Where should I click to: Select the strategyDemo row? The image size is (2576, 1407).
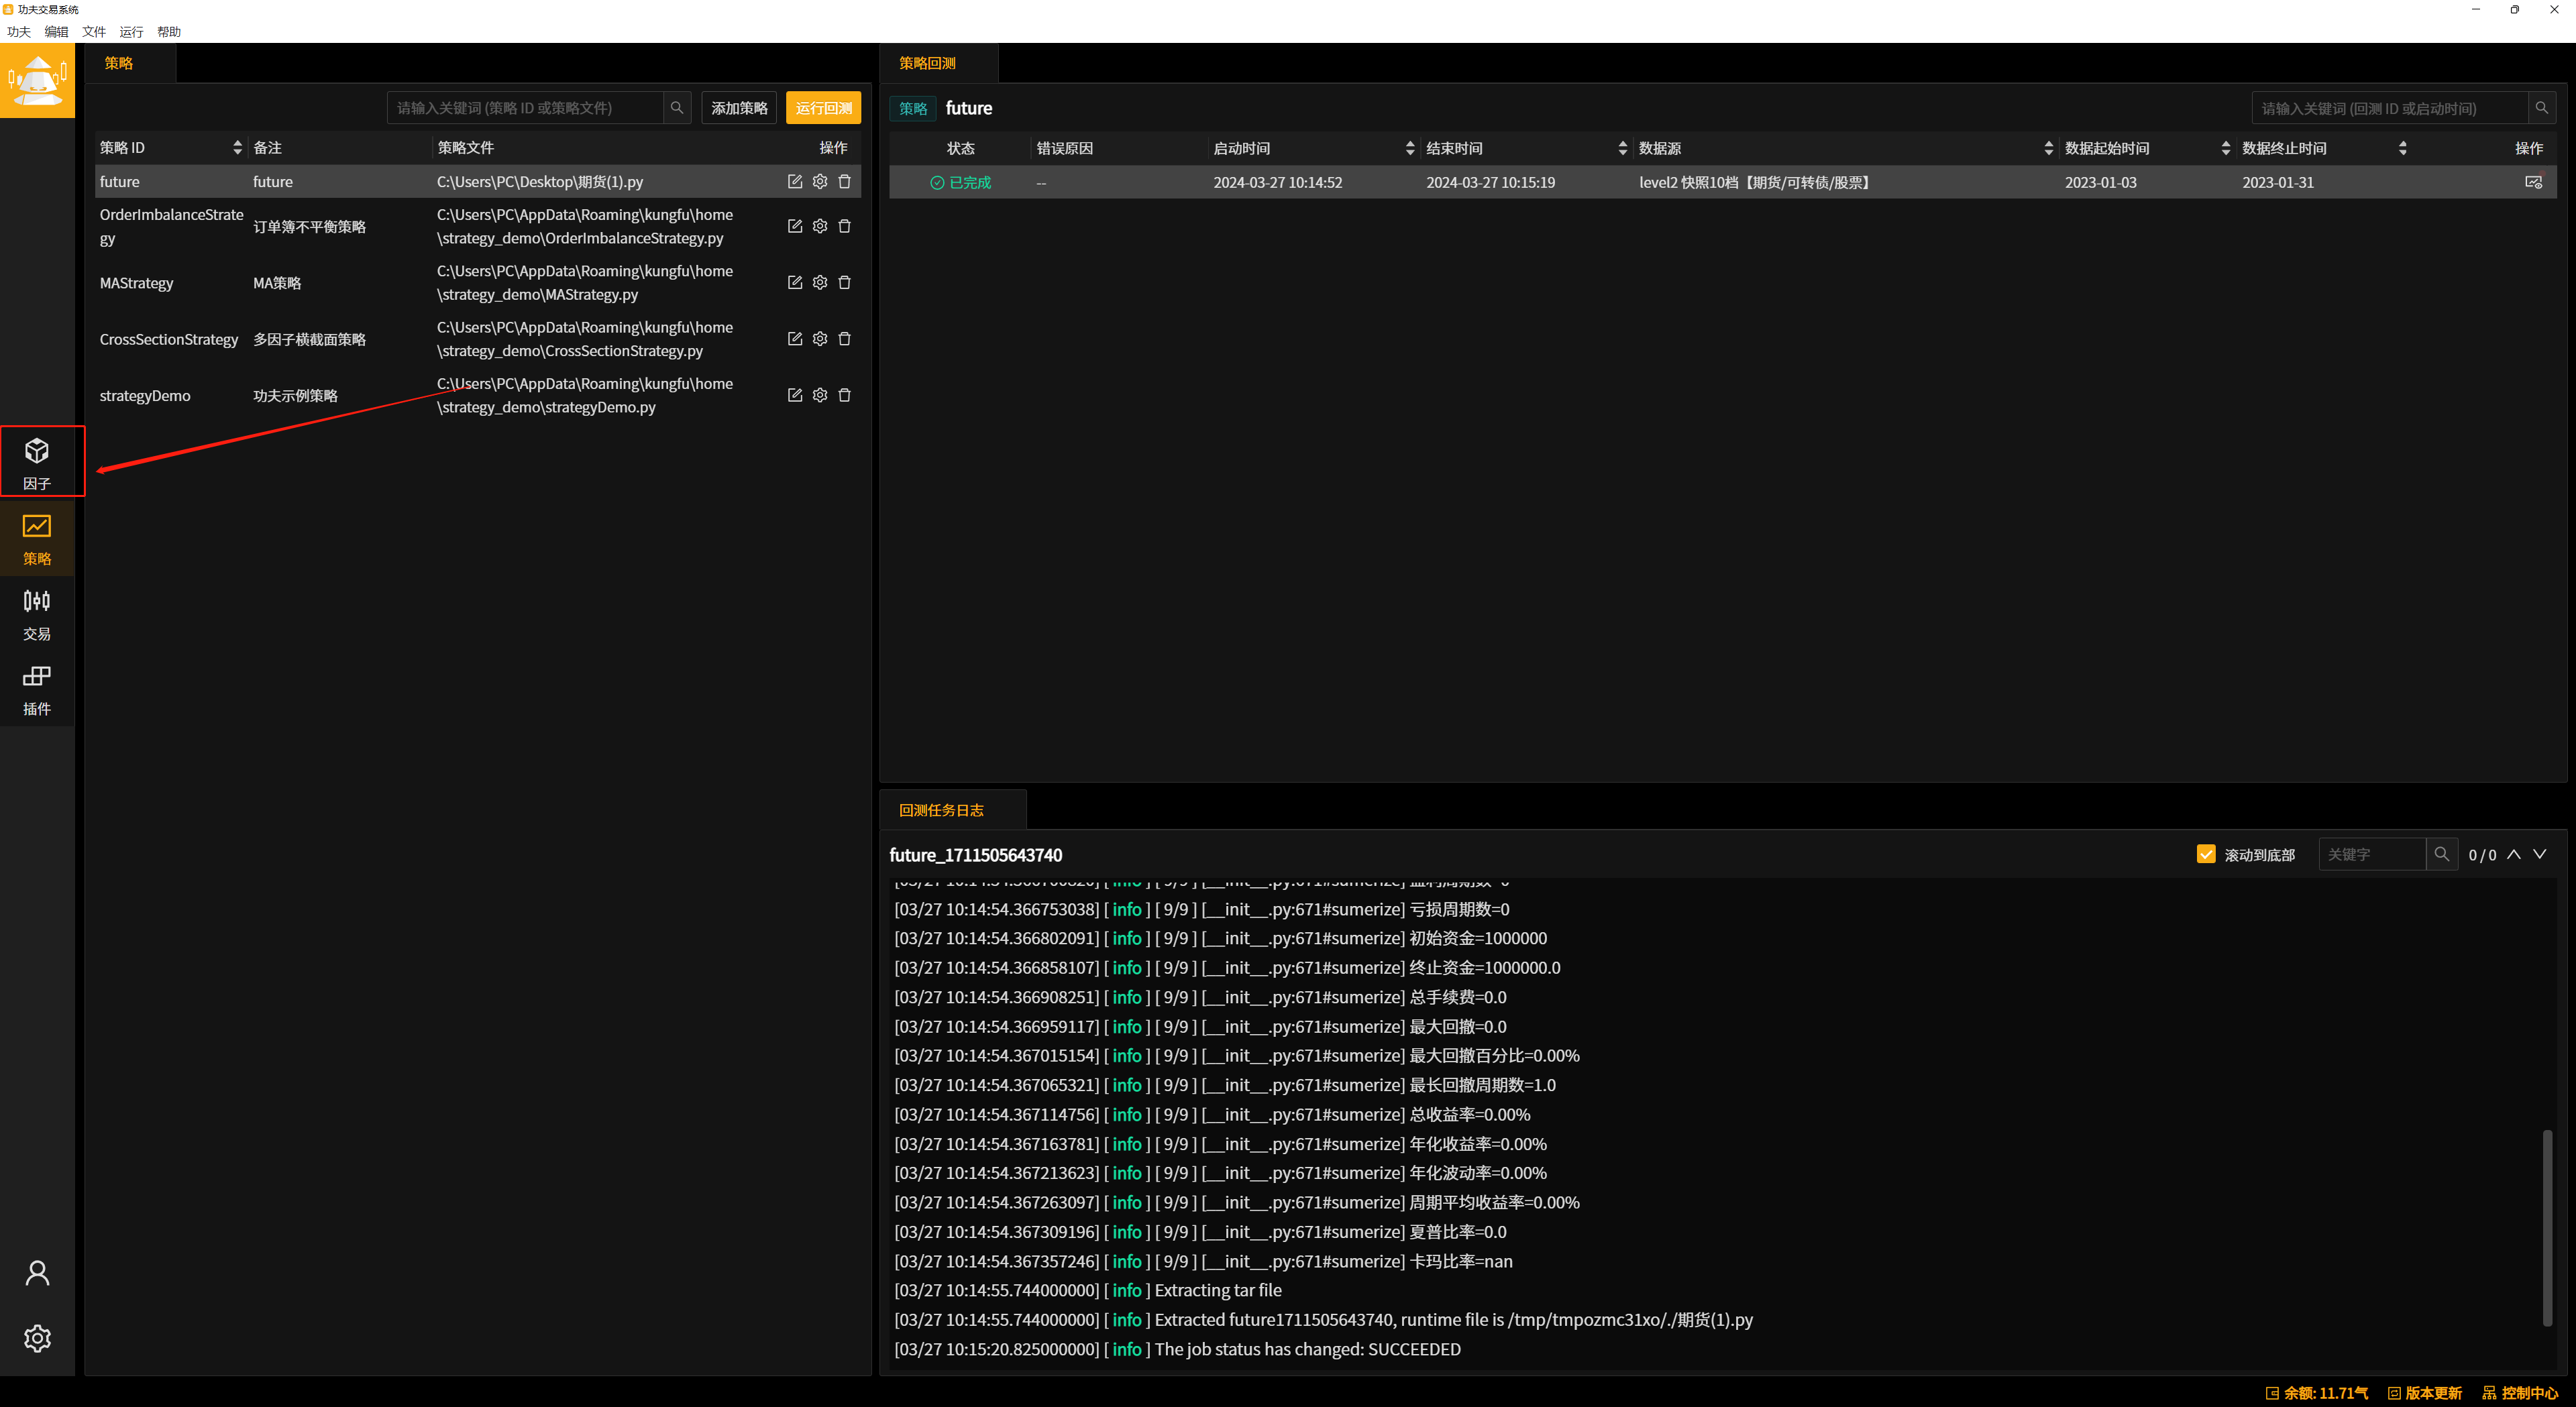tap(478, 395)
